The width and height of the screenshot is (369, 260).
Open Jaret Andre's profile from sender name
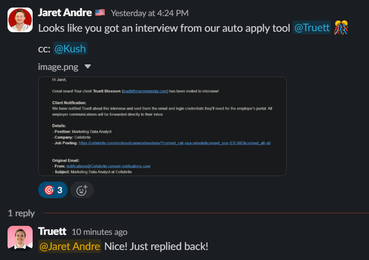pos(64,12)
